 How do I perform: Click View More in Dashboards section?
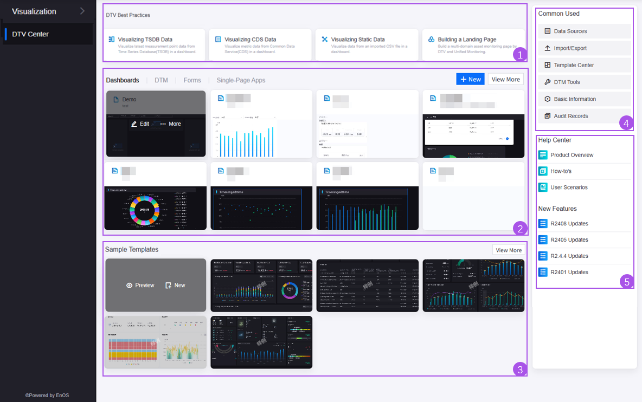click(x=505, y=80)
